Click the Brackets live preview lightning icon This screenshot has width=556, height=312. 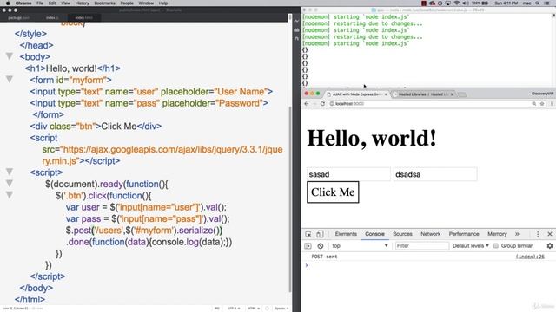coord(297,21)
